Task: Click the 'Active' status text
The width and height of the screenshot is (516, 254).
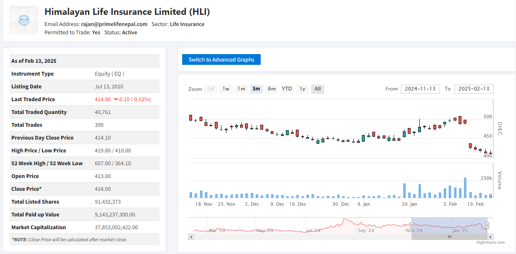Action: (129, 32)
